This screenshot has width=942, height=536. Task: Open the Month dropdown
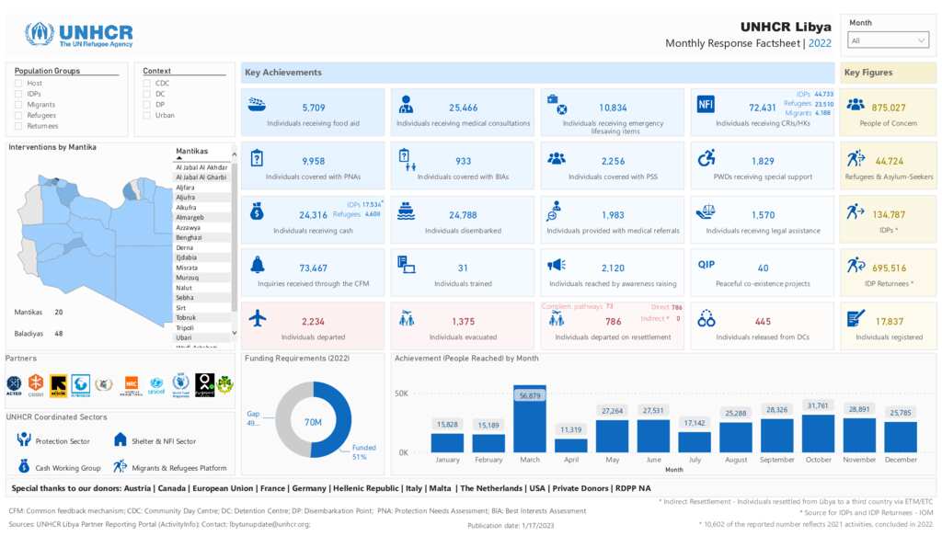pos(888,40)
